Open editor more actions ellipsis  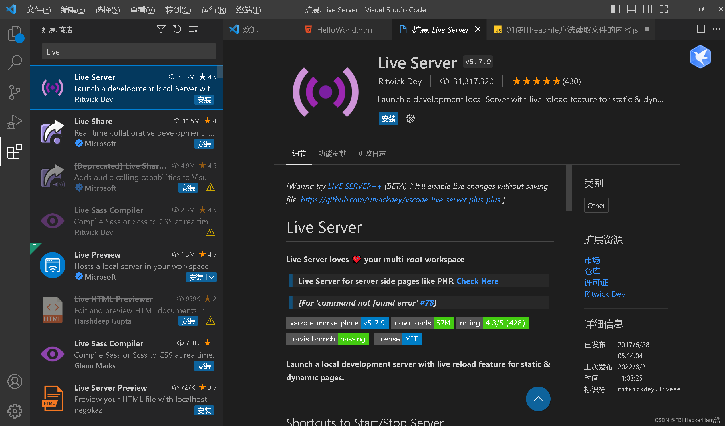point(716,29)
